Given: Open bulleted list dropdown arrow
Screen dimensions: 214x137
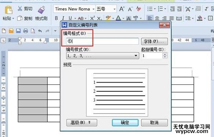Looking at the screenshot, I should [155, 9].
